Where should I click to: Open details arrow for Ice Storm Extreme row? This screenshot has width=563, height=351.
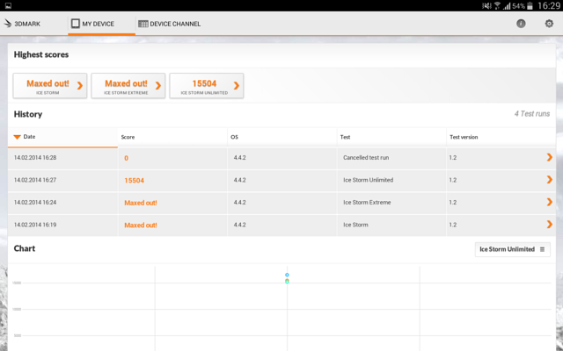point(549,202)
